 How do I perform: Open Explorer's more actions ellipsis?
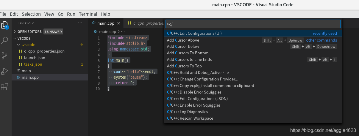click(80, 23)
